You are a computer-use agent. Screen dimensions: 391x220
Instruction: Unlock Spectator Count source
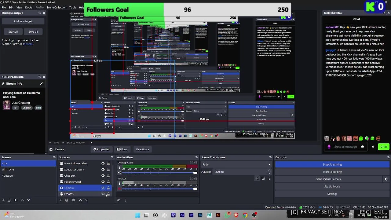pyautogui.click(x=108, y=170)
